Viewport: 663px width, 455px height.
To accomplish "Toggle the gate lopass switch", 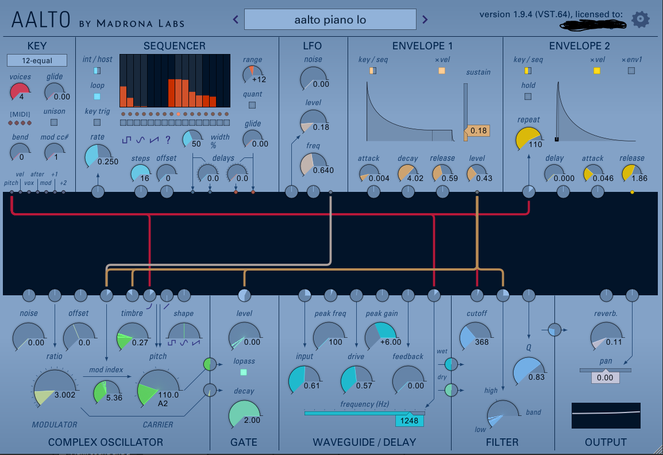I will click(244, 372).
